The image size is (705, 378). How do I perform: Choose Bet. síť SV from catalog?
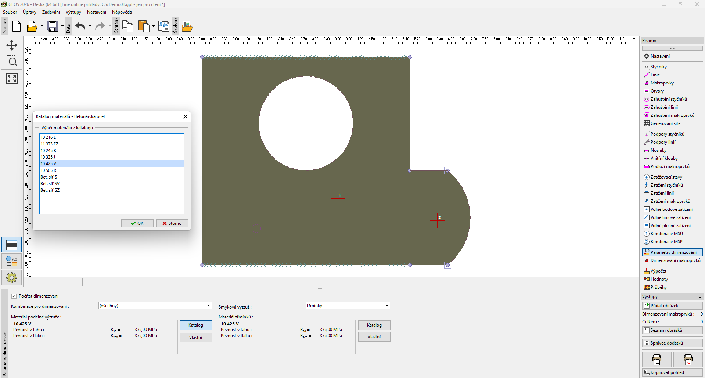[50, 184]
